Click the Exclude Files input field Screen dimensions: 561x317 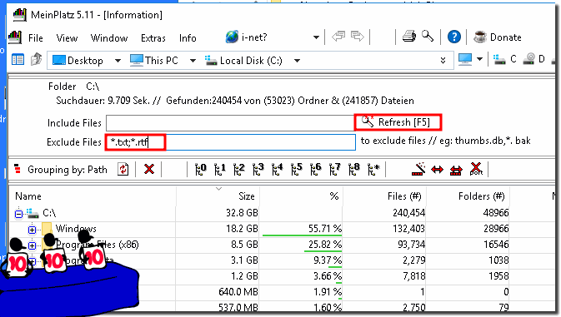[x=230, y=142]
